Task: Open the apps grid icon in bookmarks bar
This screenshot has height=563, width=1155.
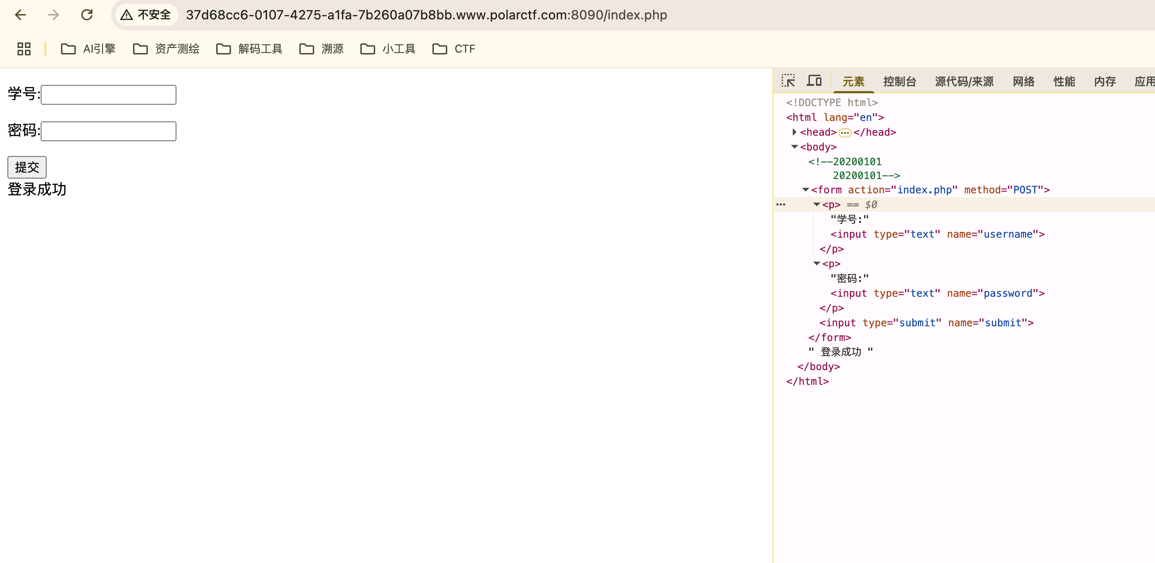Action: coord(24,49)
